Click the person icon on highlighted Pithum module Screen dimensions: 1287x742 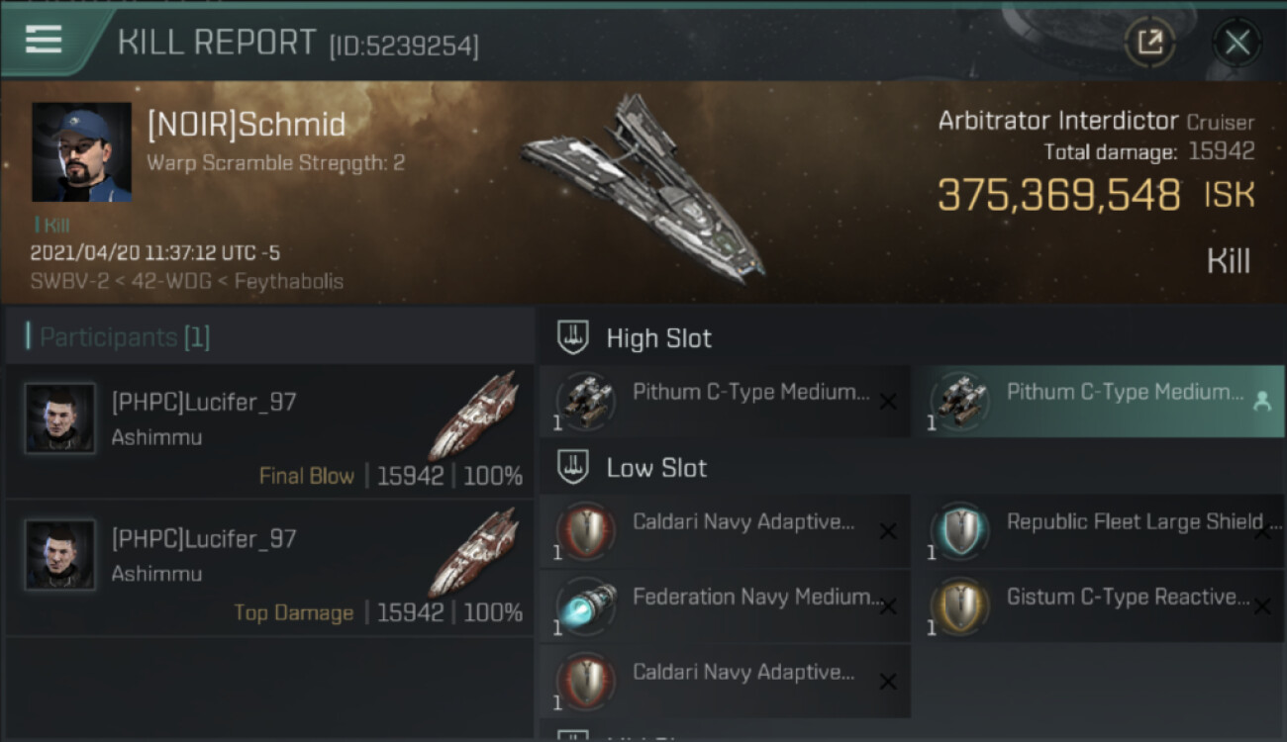[1261, 401]
